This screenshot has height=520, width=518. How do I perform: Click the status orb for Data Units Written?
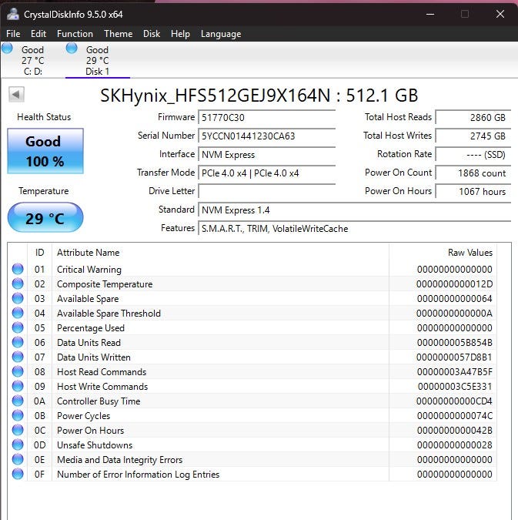(x=18, y=357)
